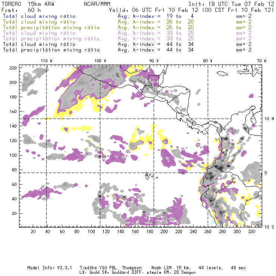Select the 'Valid: 06 UTC Fri 10 Feb 12' text

click(154, 10)
